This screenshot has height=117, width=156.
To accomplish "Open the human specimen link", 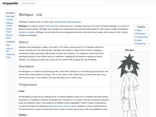I will point(51,26).
